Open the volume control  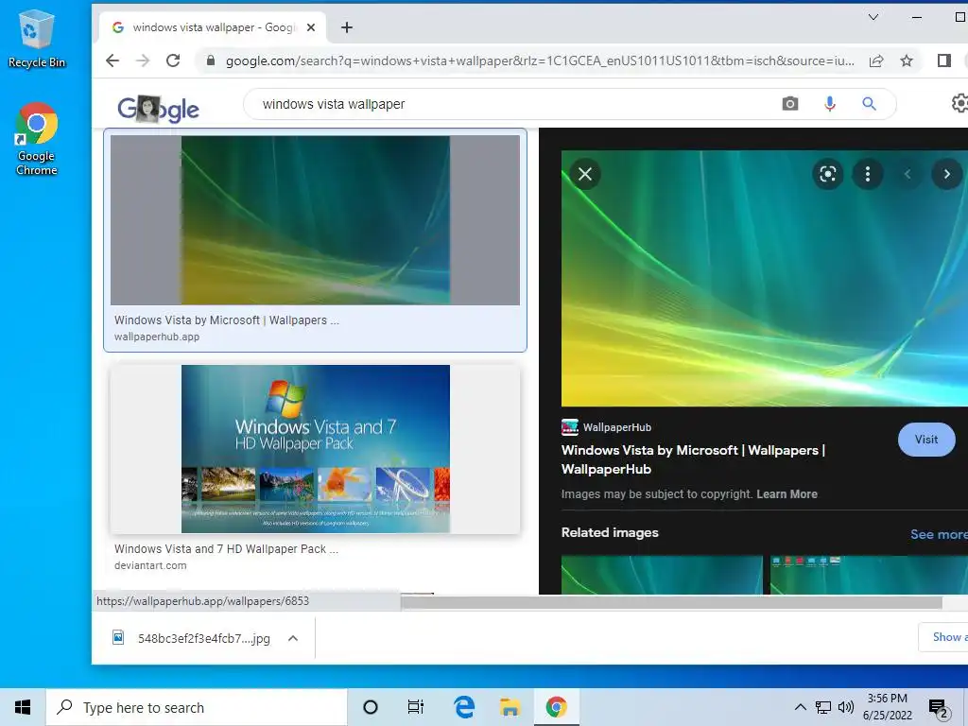click(846, 707)
